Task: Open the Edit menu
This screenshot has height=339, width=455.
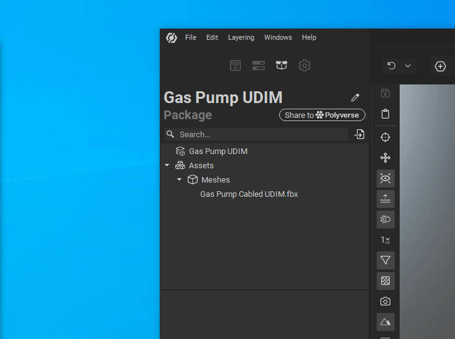Action: [212, 37]
